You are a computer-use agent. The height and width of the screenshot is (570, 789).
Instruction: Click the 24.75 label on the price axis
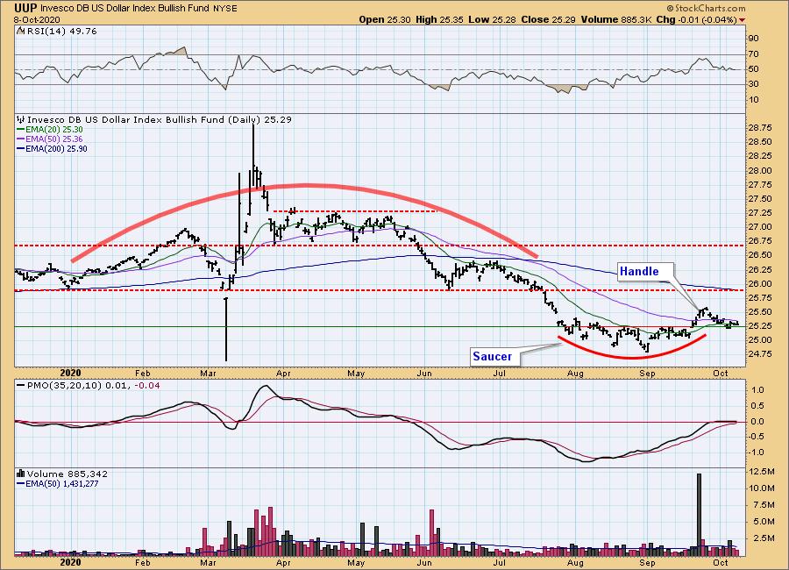pos(760,354)
